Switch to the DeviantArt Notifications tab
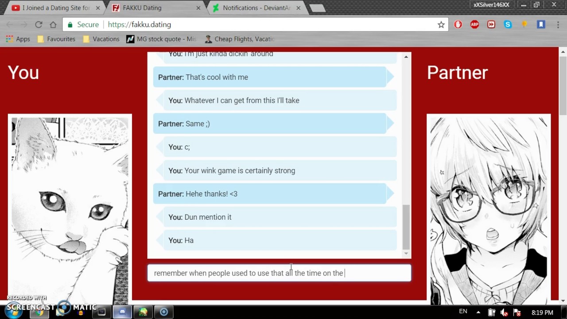 256,8
